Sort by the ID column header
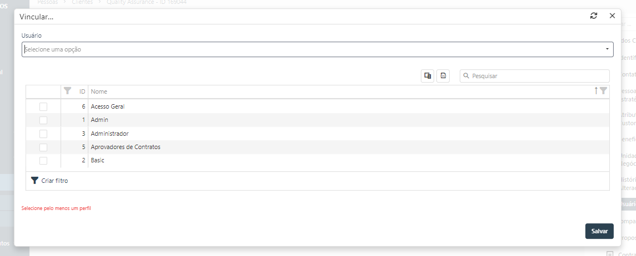This screenshot has width=636, height=256. click(x=82, y=91)
